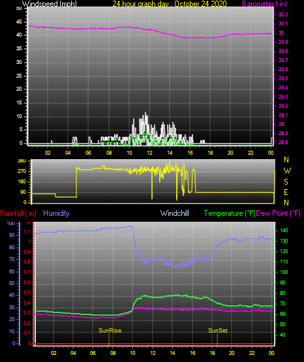Click temperature scale value 100
304x362 pixels.
point(284,272)
